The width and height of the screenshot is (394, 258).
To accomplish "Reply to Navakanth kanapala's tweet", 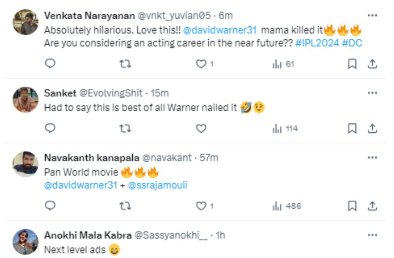I will click(50, 206).
